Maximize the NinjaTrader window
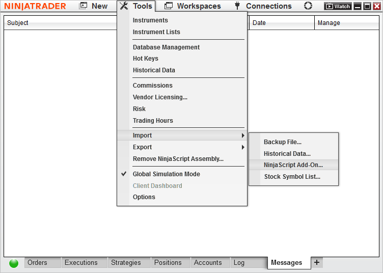This screenshot has width=383, height=273. point(367,6)
